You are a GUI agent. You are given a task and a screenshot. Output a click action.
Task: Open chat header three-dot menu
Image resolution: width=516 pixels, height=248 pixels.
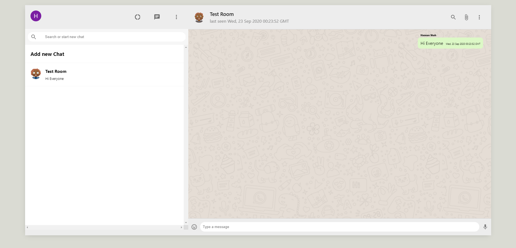(479, 17)
